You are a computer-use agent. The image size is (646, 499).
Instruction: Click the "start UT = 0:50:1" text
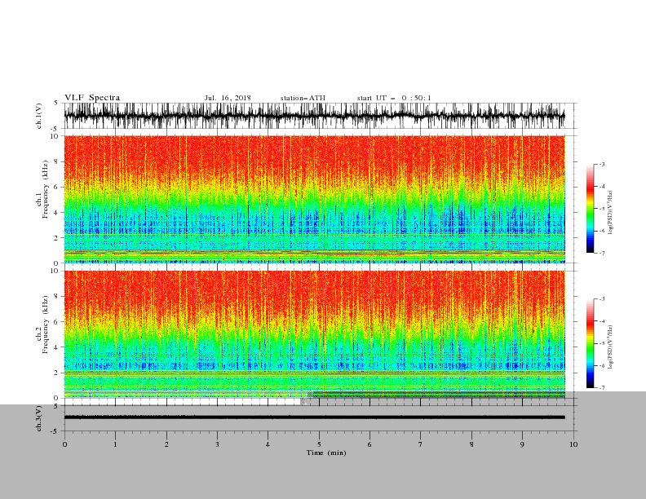coord(394,98)
